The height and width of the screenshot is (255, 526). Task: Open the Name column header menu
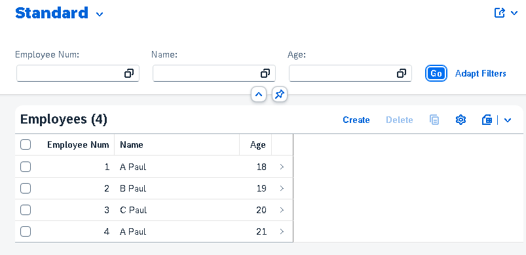point(177,144)
